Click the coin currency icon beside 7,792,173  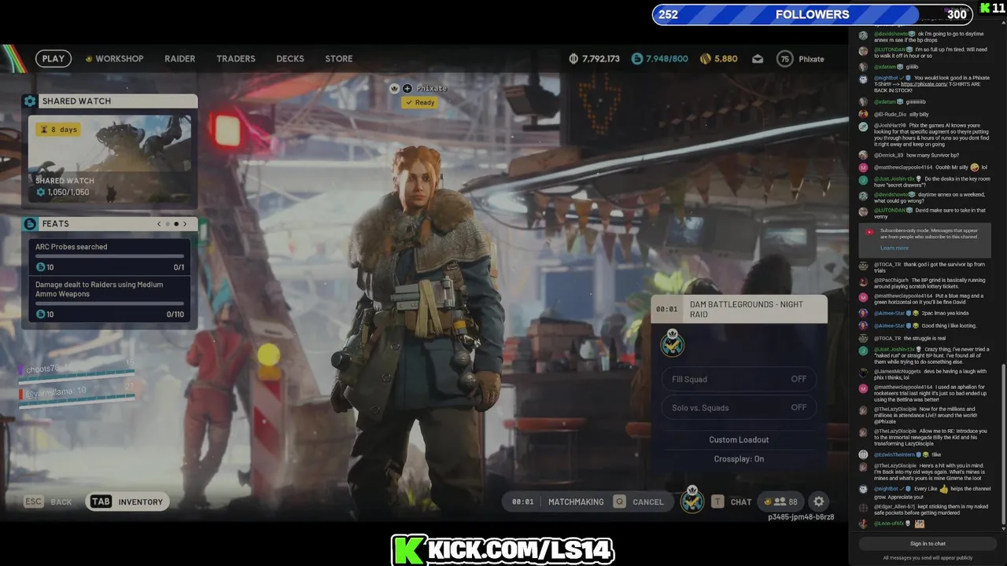point(574,59)
